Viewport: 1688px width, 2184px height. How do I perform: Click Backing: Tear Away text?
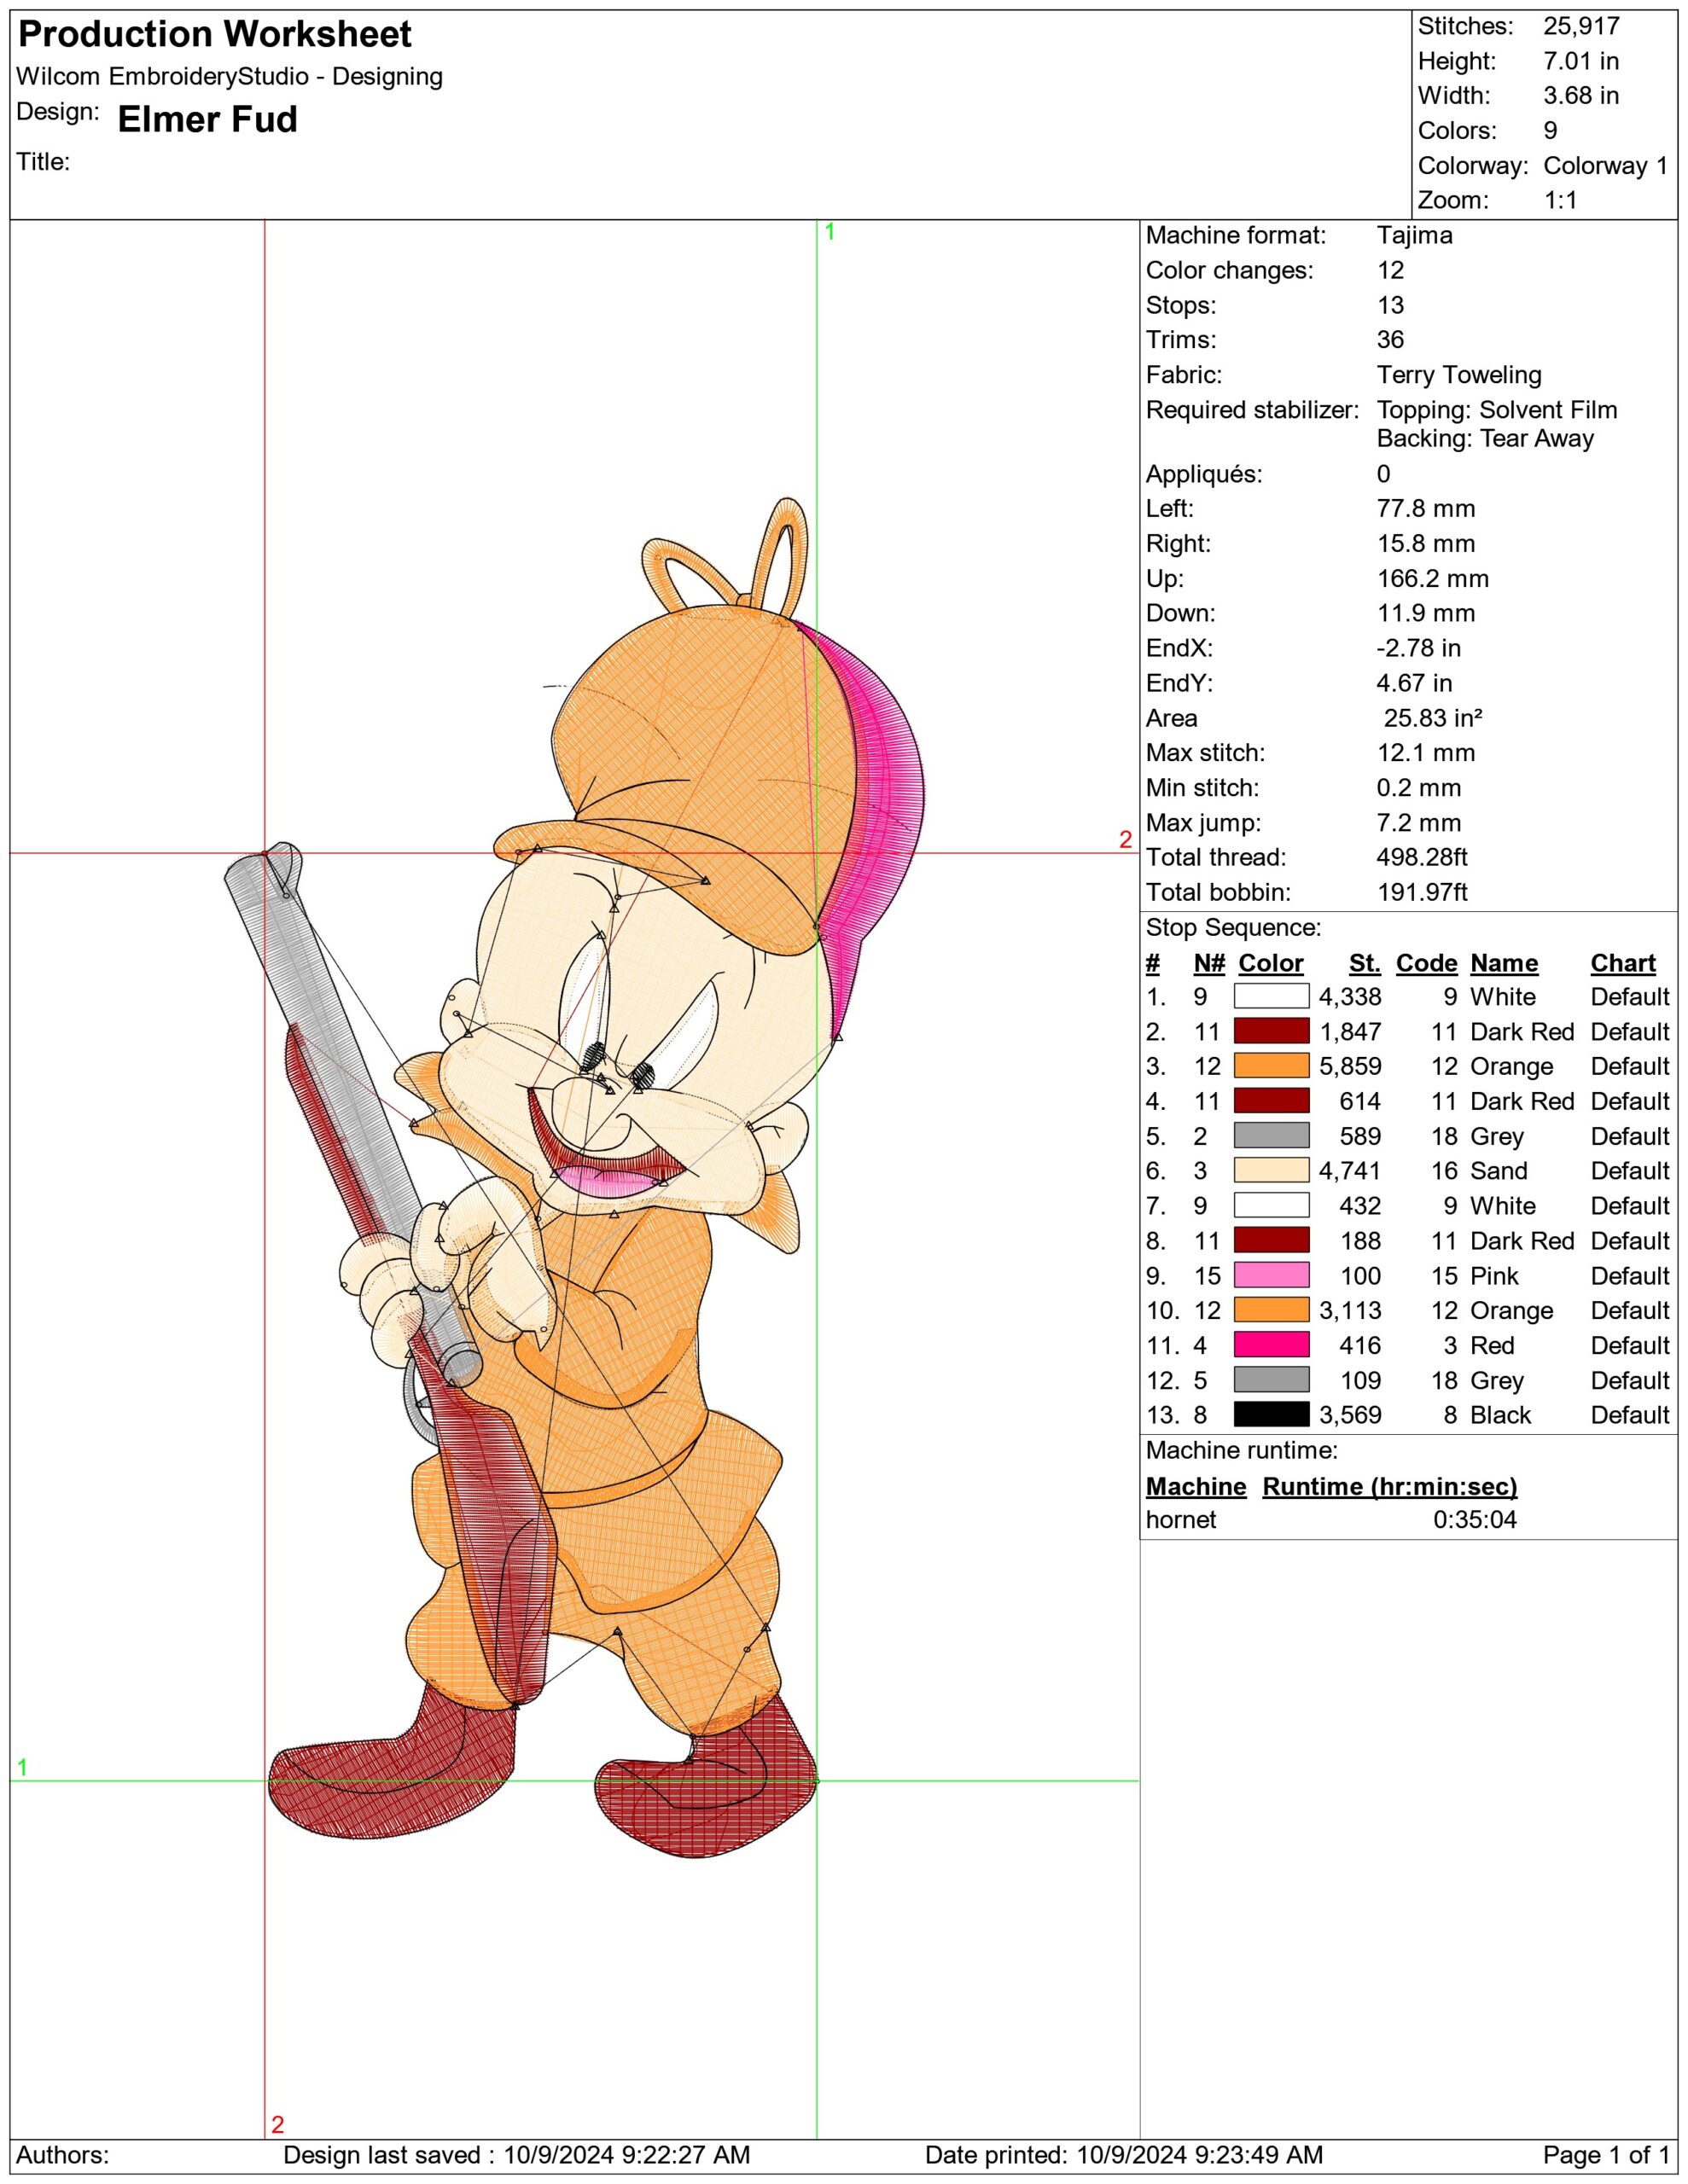(1485, 438)
